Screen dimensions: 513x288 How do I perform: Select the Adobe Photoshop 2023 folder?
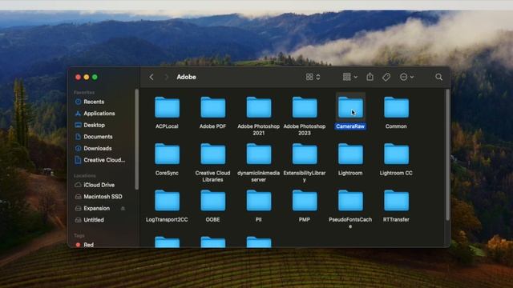click(305, 107)
